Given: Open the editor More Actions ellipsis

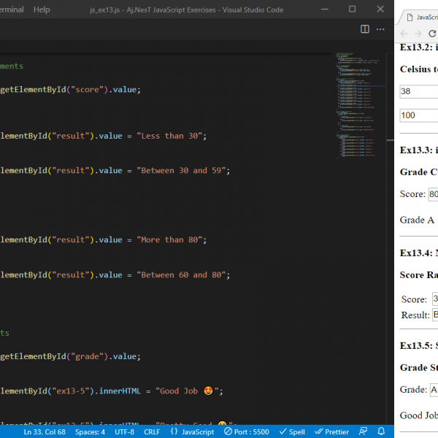Looking at the screenshot, I should coord(380,29).
